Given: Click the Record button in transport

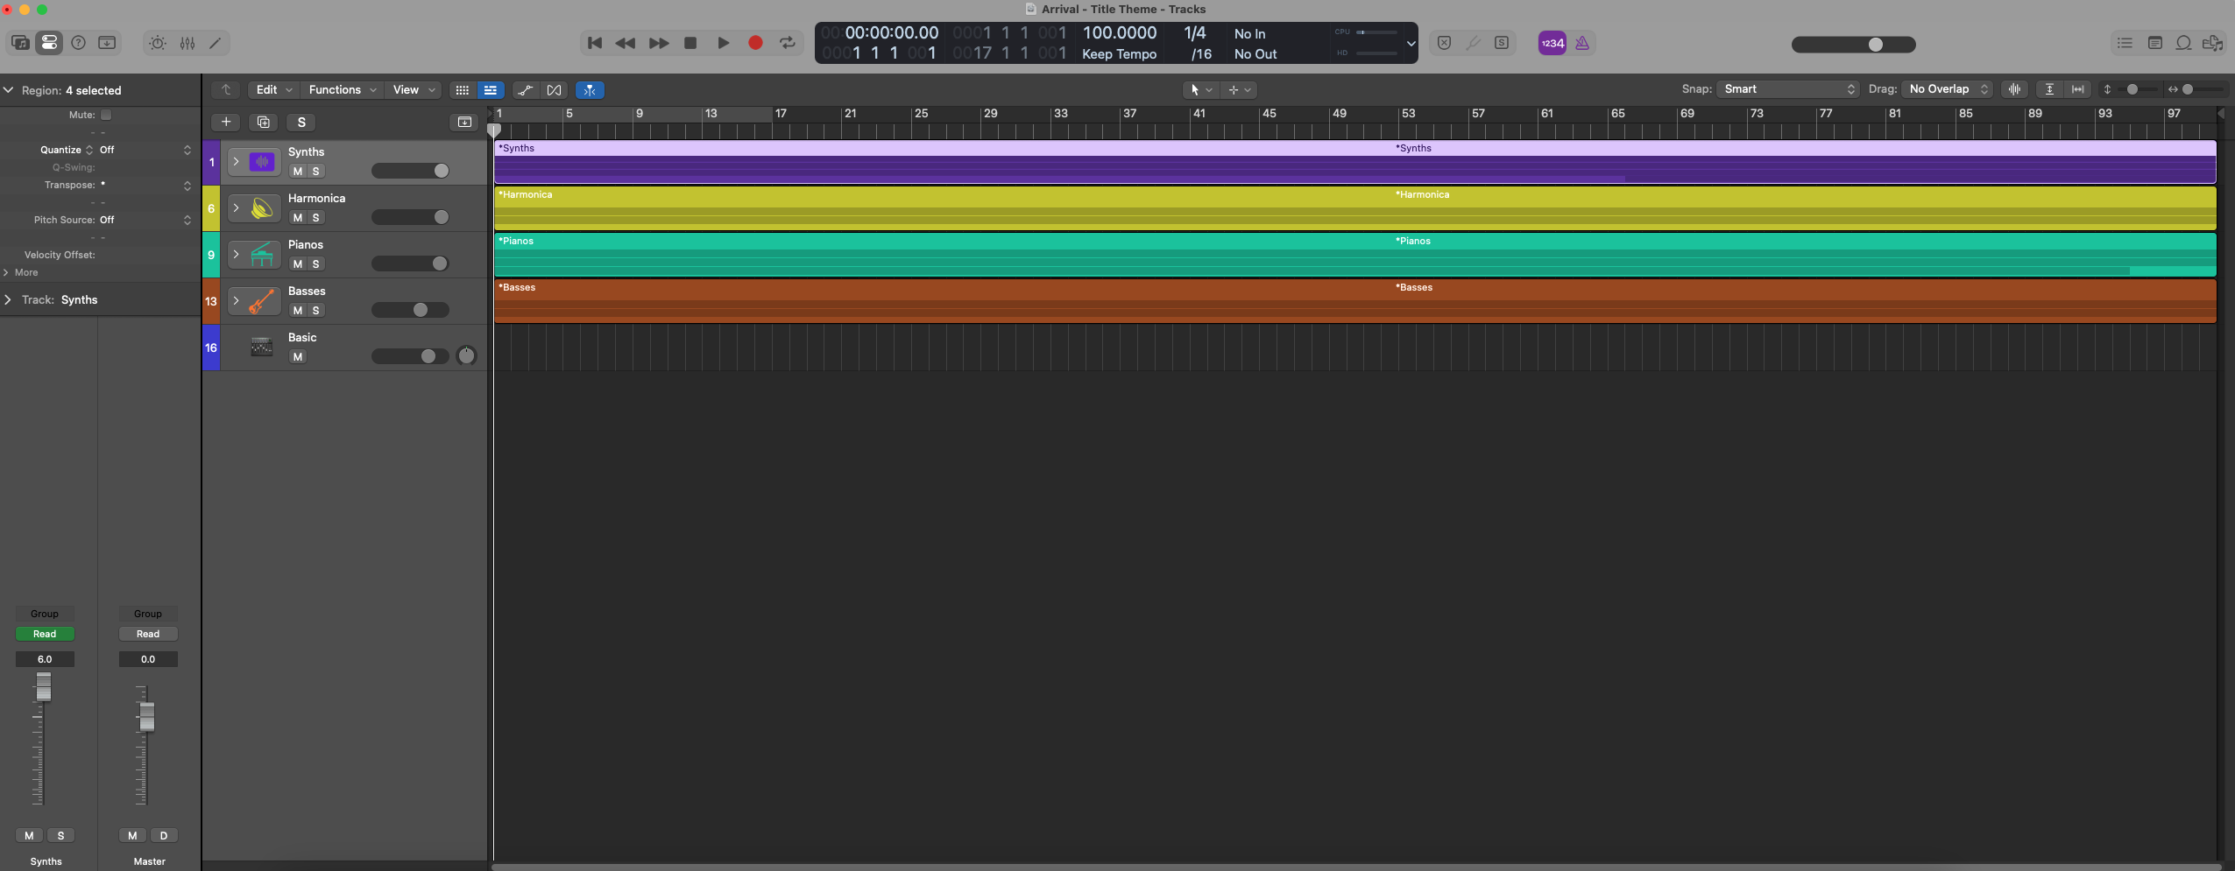Looking at the screenshot, I should coord(755,43).
